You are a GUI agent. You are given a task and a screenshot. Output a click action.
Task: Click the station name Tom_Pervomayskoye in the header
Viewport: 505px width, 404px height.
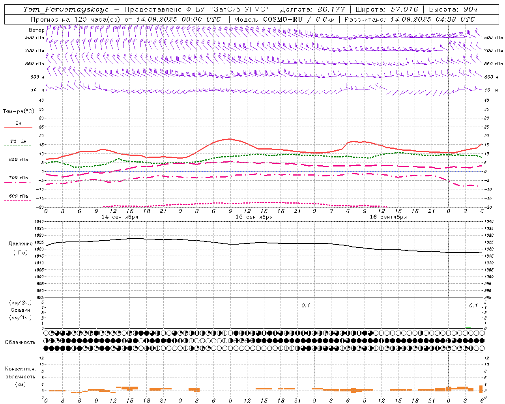tap(66, 9)
